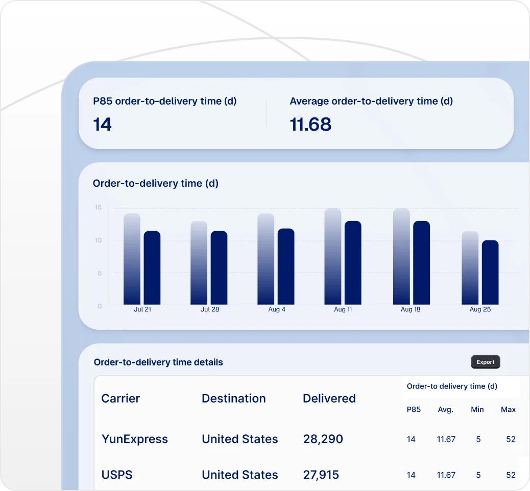Click the Jul 28 axis label
This screenshot has width=530, height=491.
click(210, 309)
